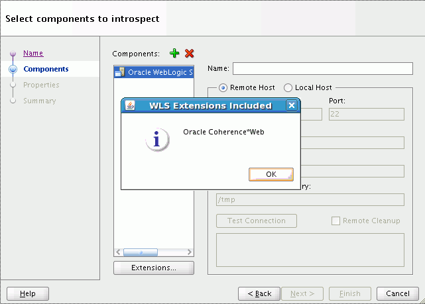Select the Remote Host radio button
Image resolution: width=425 pixels, height=304 pixels.
(223, 87)
